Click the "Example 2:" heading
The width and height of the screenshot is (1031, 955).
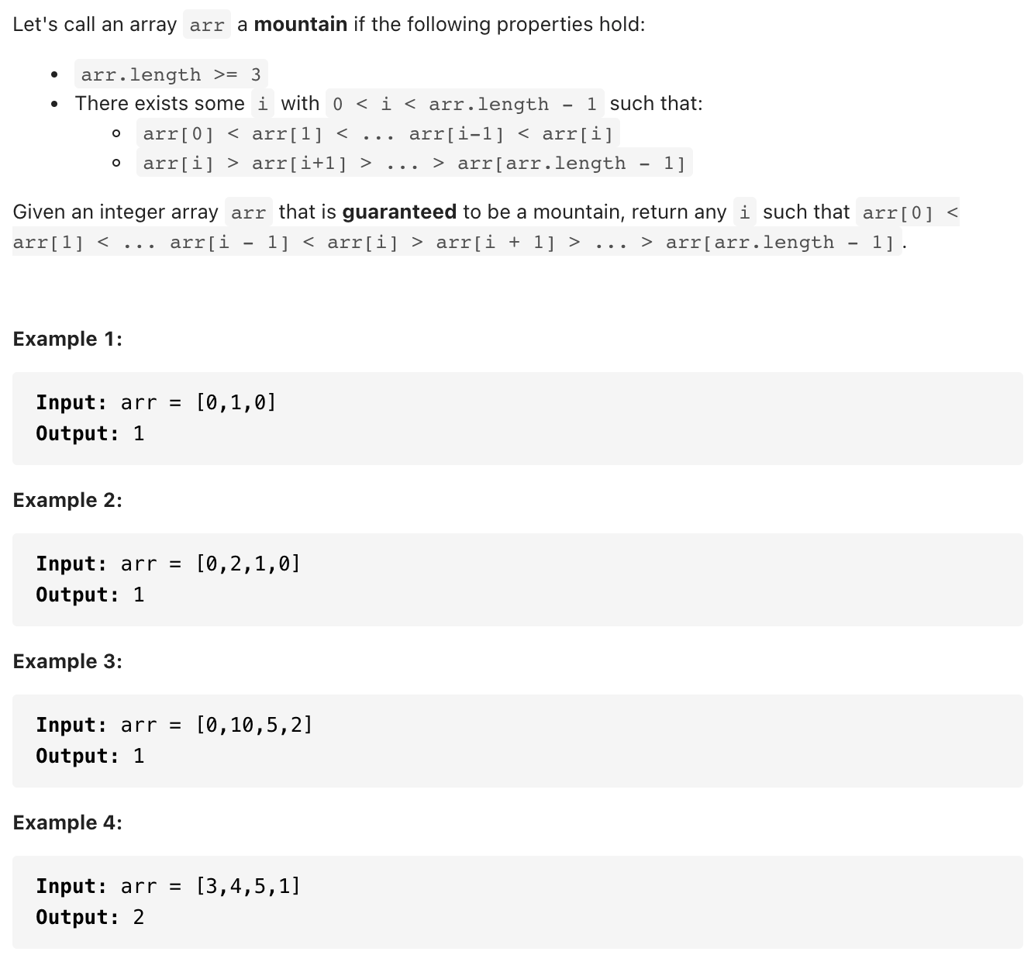[x=67, y=501]
